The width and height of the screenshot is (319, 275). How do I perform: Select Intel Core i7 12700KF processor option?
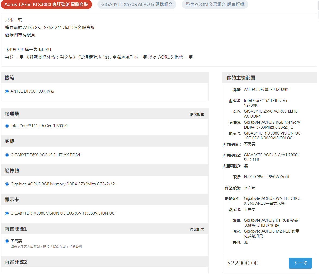coord(7,126)
